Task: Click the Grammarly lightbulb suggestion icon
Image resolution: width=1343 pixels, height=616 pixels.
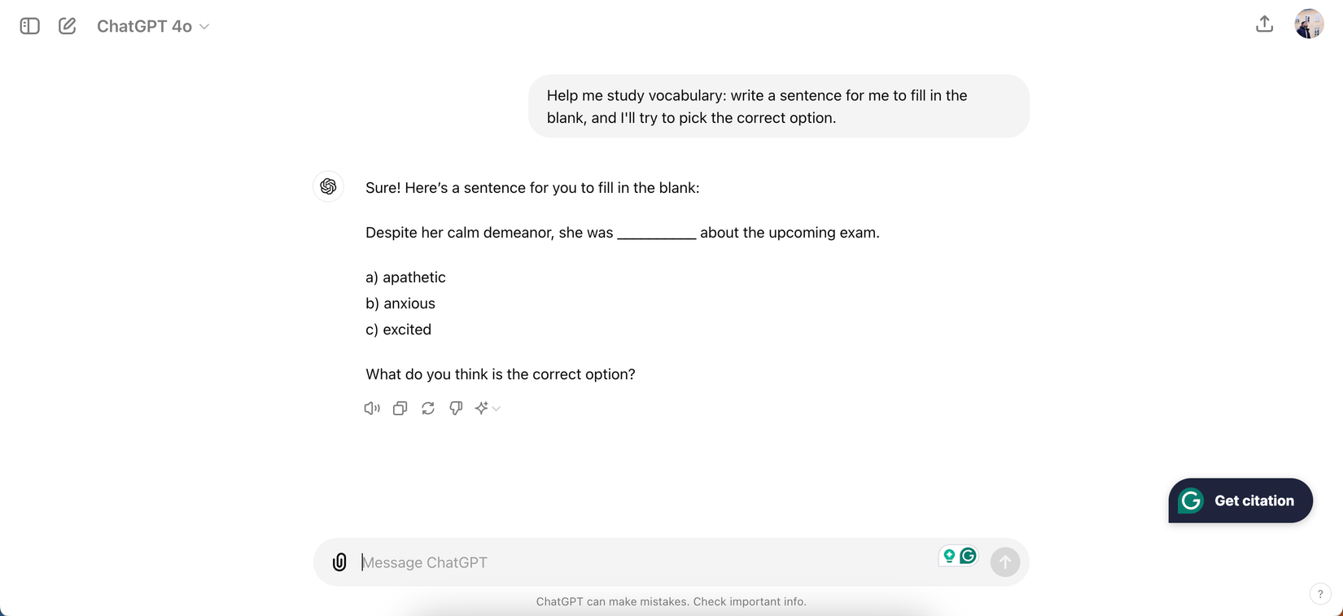Action: [949, 556]
